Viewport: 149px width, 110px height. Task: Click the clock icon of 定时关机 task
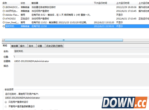[4, 26]
